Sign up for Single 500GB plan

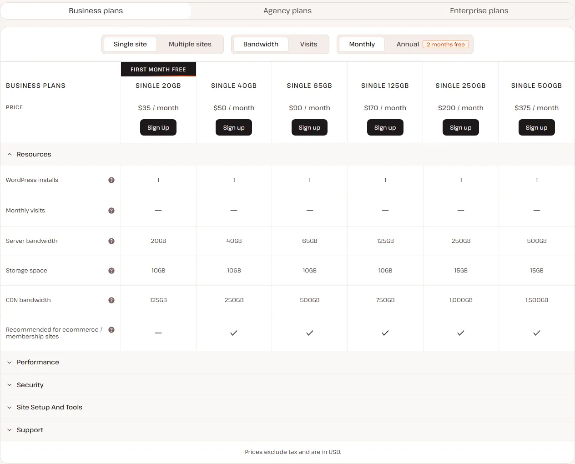click(x=537, y=128)
